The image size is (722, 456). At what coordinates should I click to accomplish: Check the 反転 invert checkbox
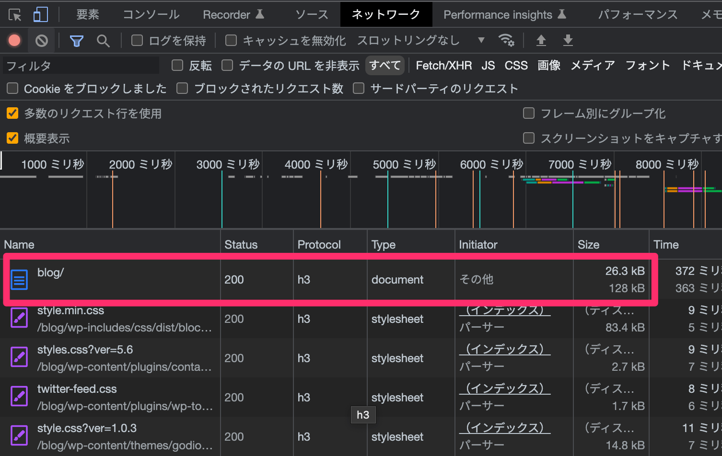[177, 65]
